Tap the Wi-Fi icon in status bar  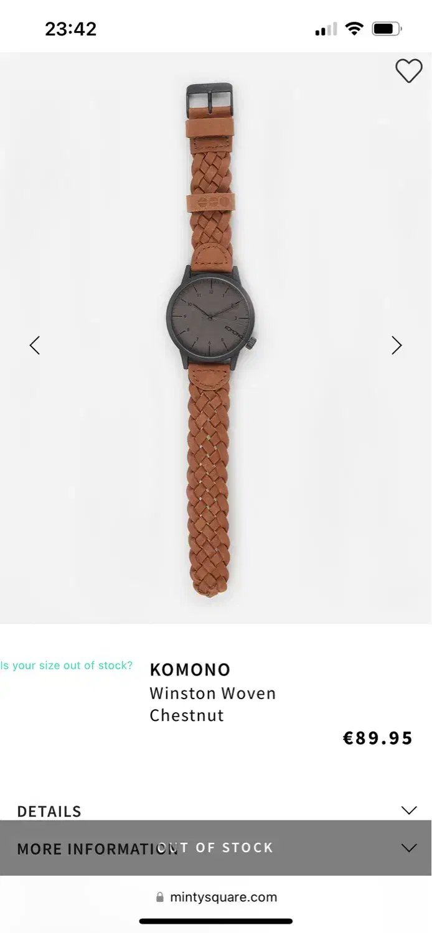tap(354, 29)
